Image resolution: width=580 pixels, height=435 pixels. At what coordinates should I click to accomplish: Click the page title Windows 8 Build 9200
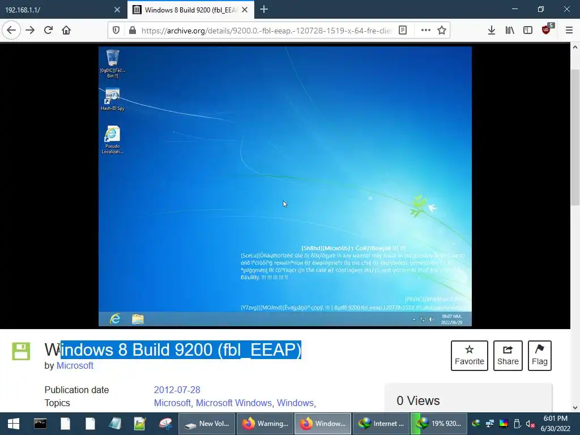coord(173,350)
